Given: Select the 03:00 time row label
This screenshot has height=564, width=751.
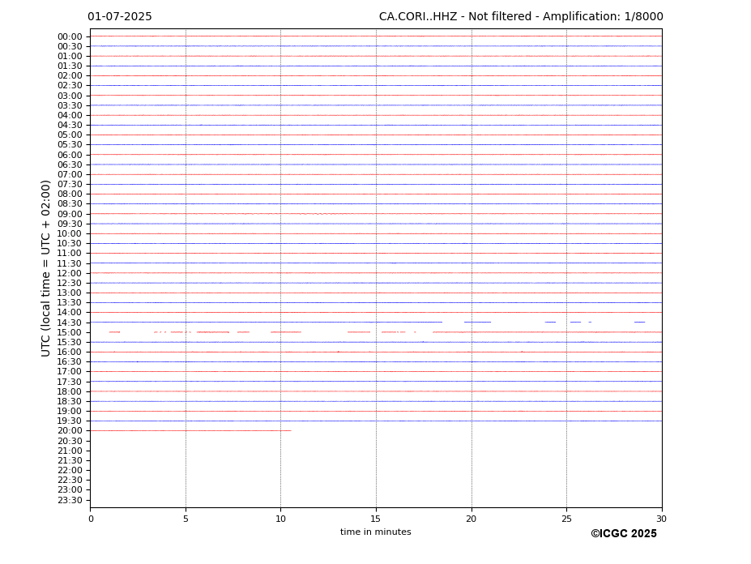Looking at the screenshot, I should point(70,96).
